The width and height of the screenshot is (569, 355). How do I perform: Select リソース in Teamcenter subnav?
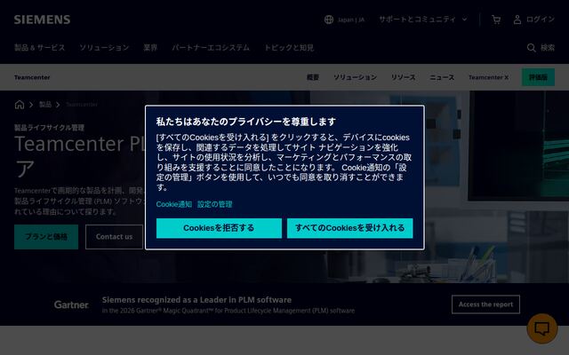click(403, 77)
